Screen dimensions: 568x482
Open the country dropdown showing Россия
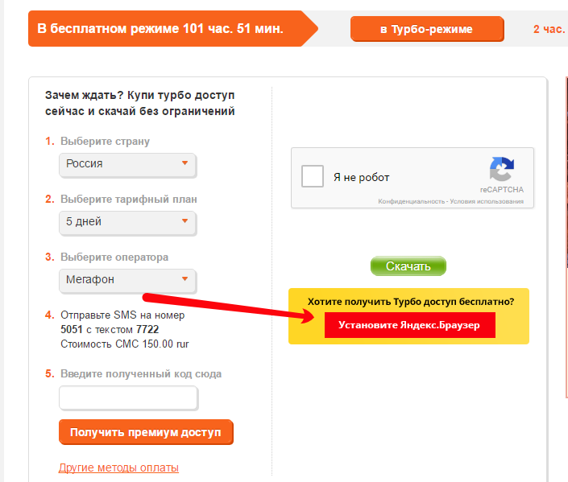pyautogui.click(x=127, y=164)
